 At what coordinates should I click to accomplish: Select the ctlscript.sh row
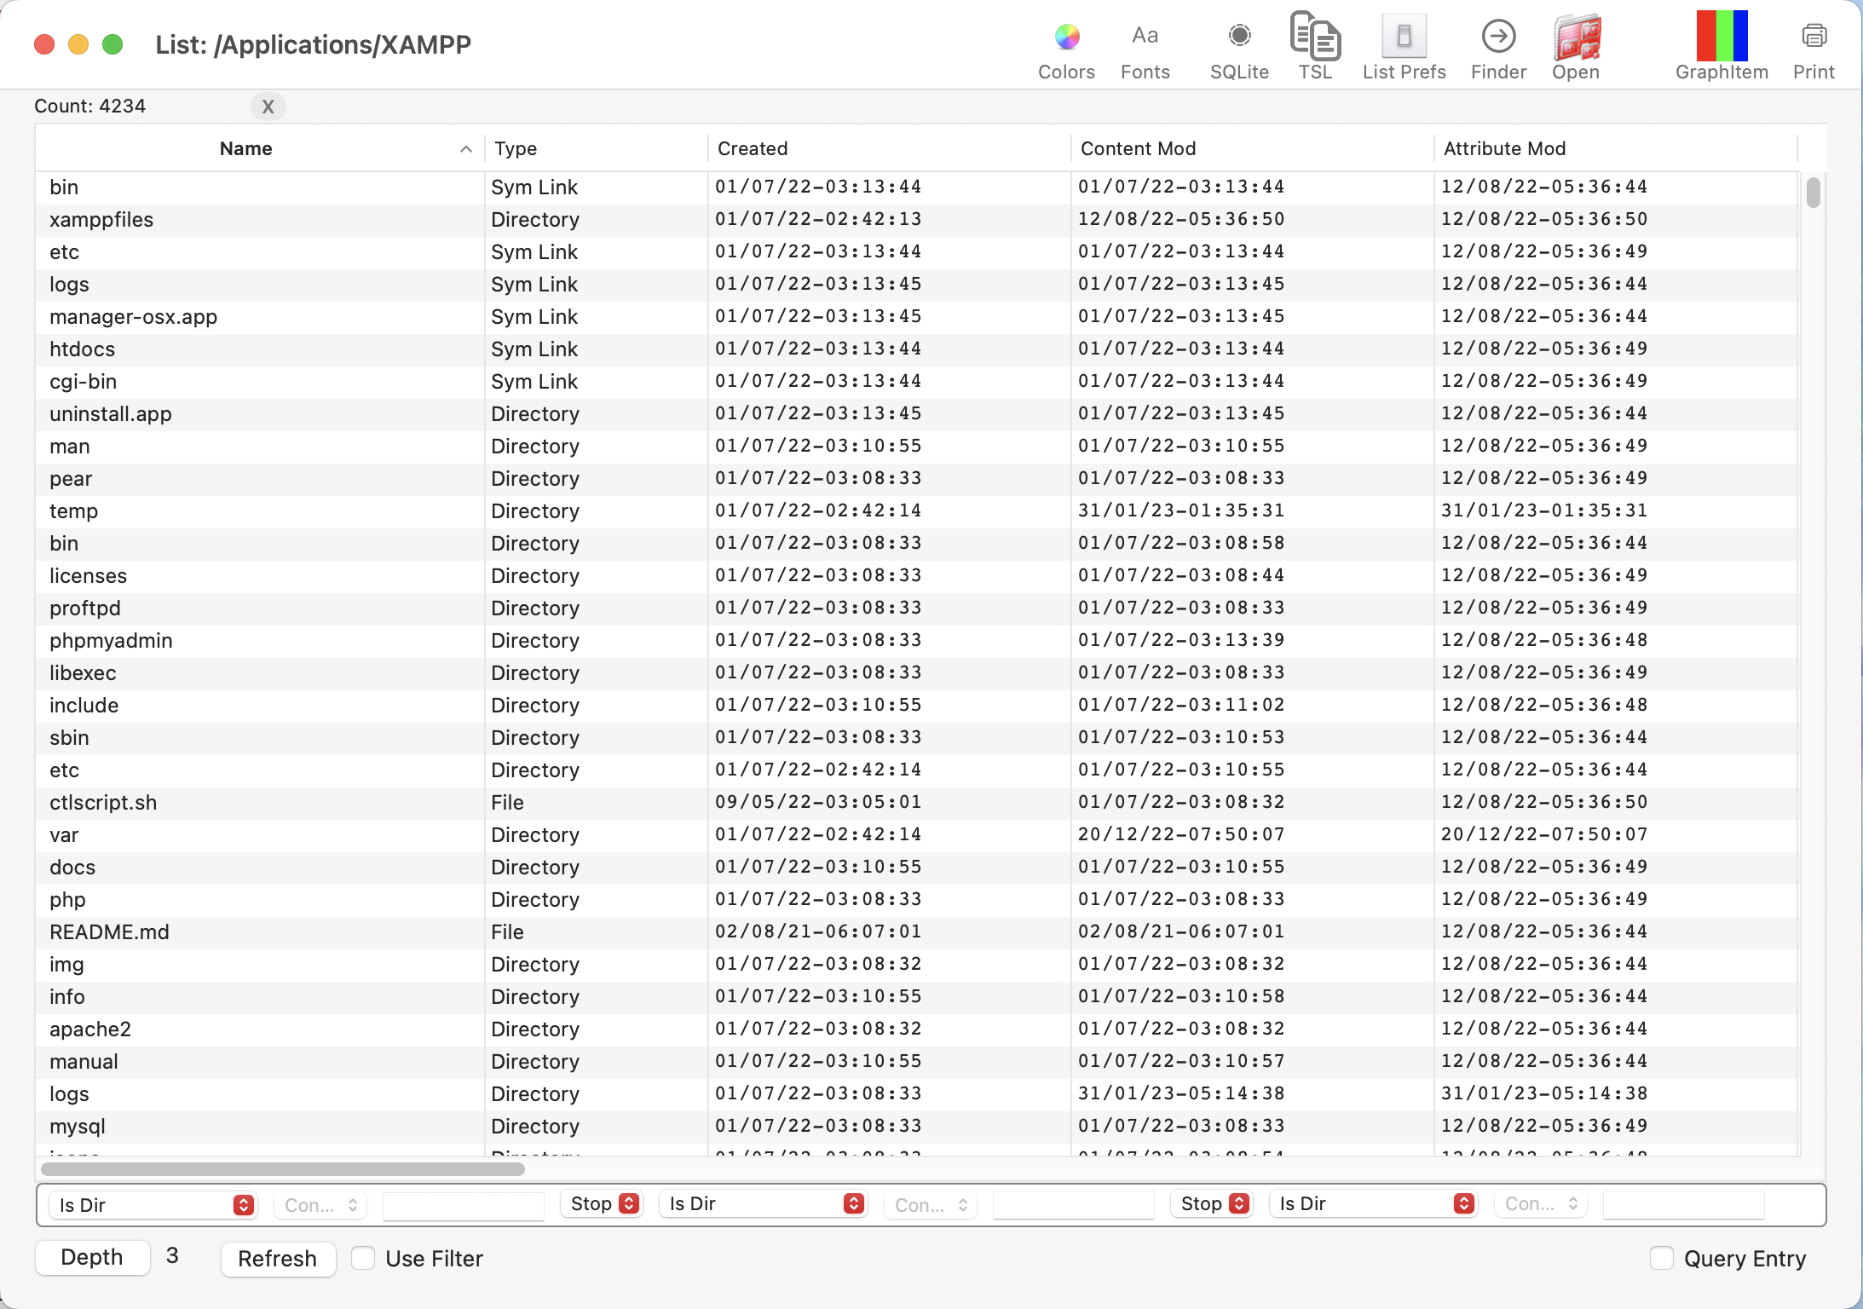click(x=917, y=803)
